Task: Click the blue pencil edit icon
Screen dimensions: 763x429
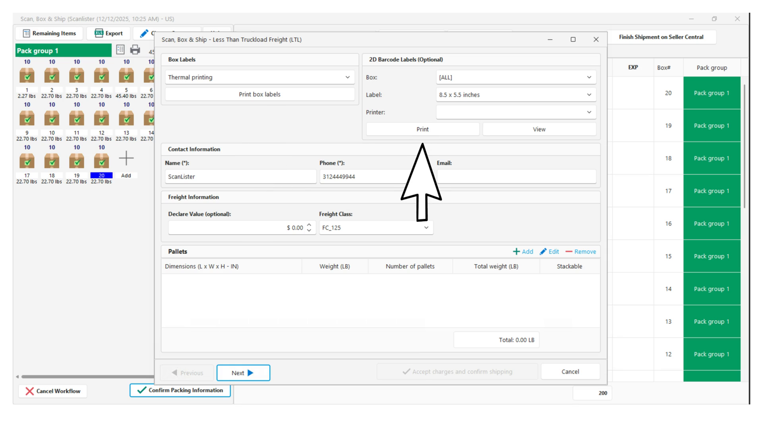Action: (x=144, y=33)
